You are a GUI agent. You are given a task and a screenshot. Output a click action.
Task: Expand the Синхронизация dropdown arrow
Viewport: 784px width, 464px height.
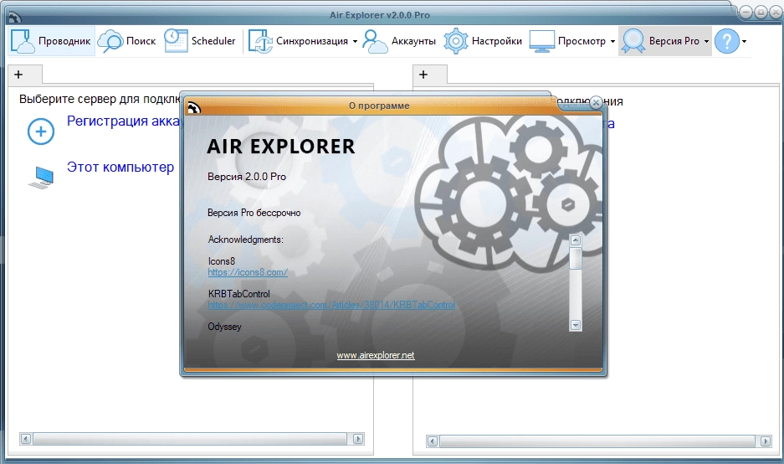(x=355, y=42)
